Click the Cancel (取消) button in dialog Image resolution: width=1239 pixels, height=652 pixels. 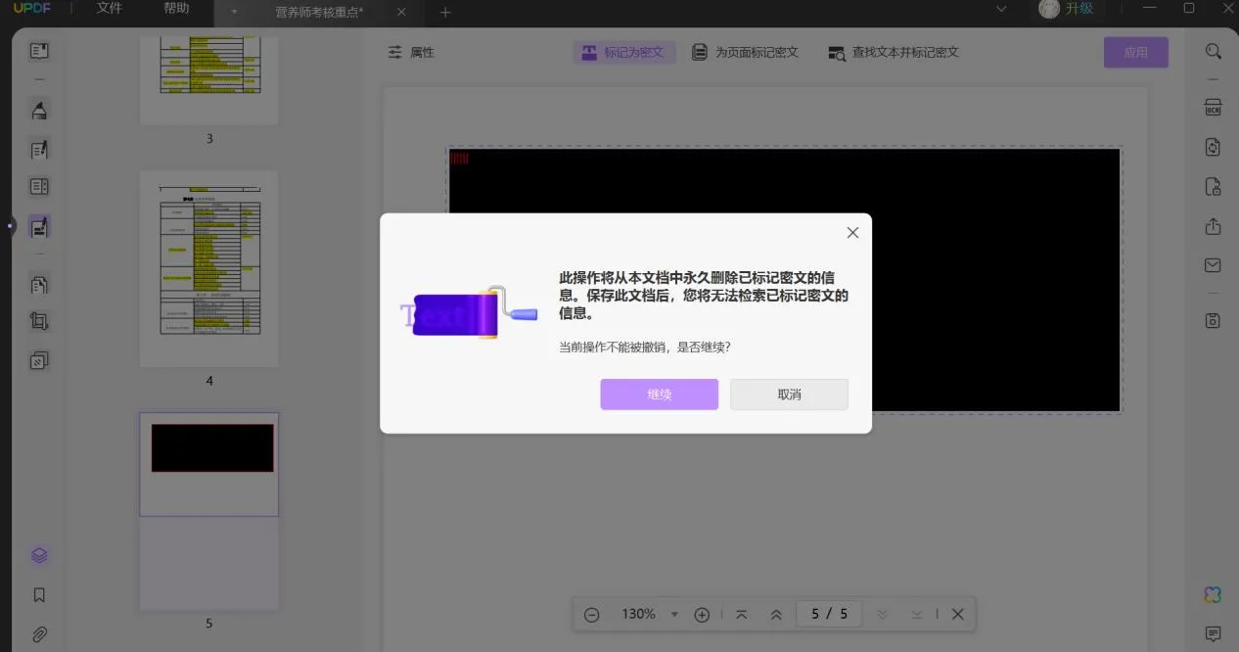point(789,395)
